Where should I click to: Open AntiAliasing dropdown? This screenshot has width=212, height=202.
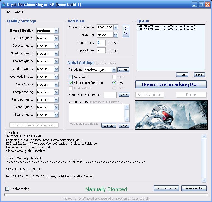tap(116, 35)
